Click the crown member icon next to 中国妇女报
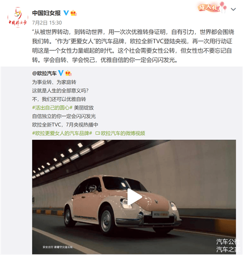Viewport: 243px width, 255px height. (x=73, y=13)
